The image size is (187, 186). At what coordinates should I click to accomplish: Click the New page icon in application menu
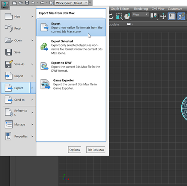point(9,16)
